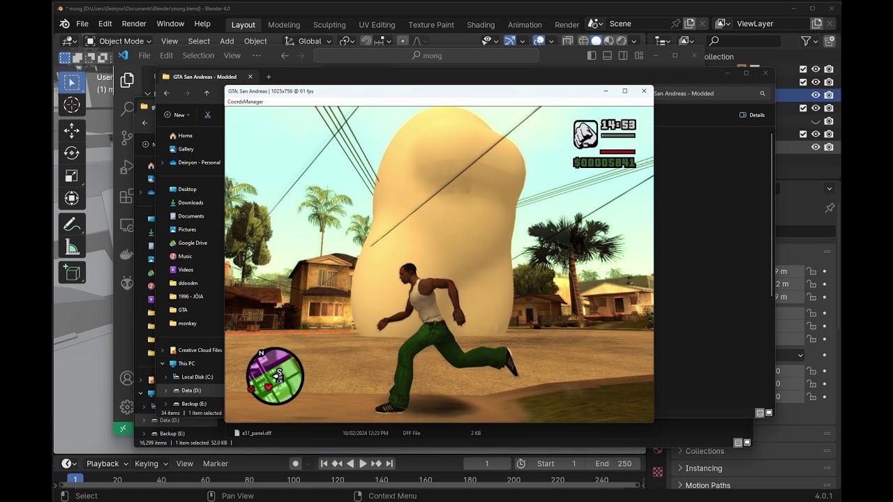The width and height of the screenshot is (893, 502).
Task: Select the Cursor tool in Blender toolbar
Action: click(x=71, y=105)
